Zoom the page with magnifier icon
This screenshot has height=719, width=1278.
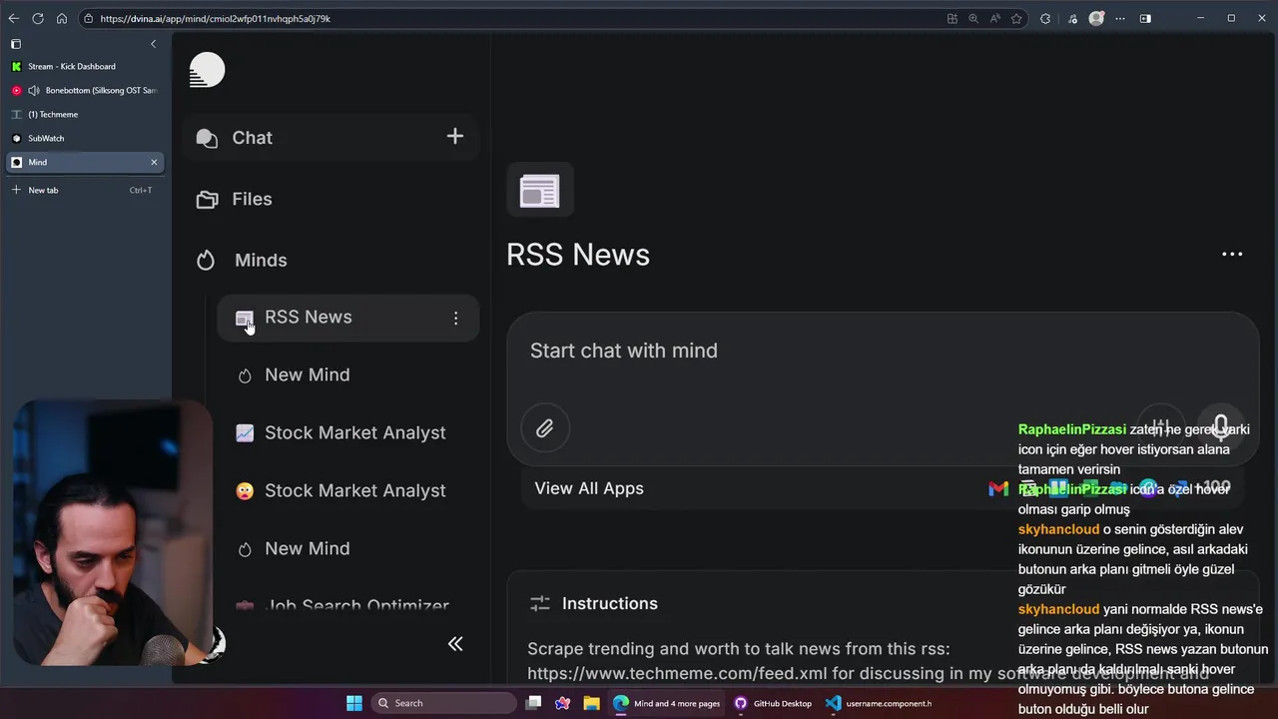972,18
